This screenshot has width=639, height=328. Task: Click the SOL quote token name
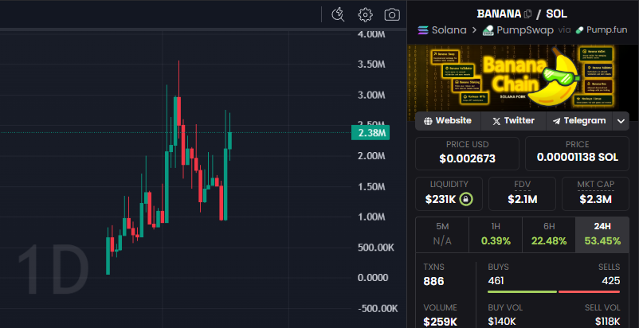pyautogui.click(x=556, y=14)
